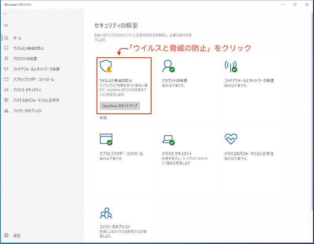Click the account protection tile icon
This screenshot has height=244, width=314.
point(168,66)
